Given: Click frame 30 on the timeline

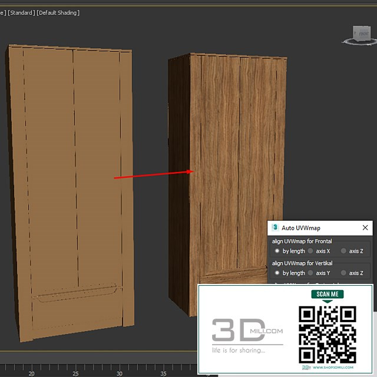Looking at the screenshot, I should pyautogui.click(x=119, y=373).
